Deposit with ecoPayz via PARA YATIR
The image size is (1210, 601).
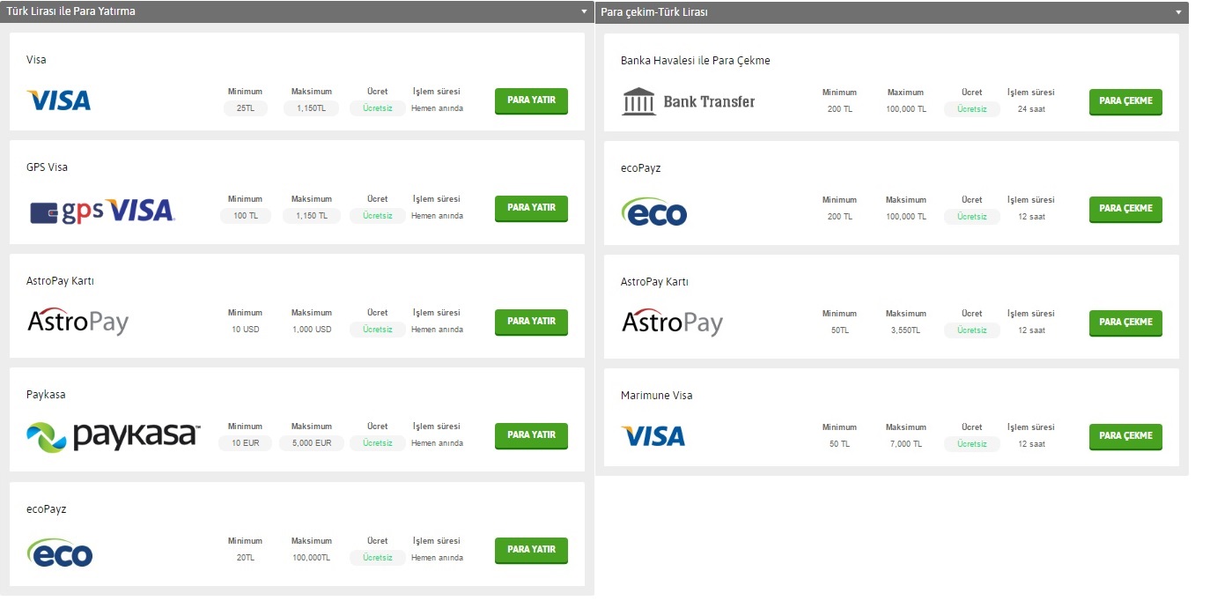click(x=531, y=550)
